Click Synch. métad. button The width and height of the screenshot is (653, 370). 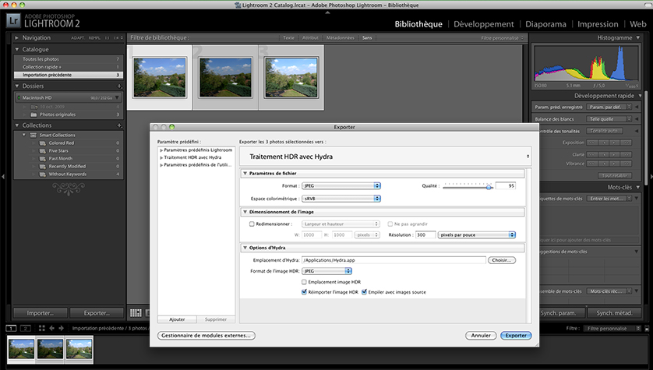pyautogui.click(x=614, y=313)
